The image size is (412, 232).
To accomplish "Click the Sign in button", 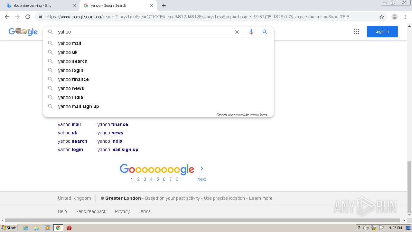I will coord(382,32).
